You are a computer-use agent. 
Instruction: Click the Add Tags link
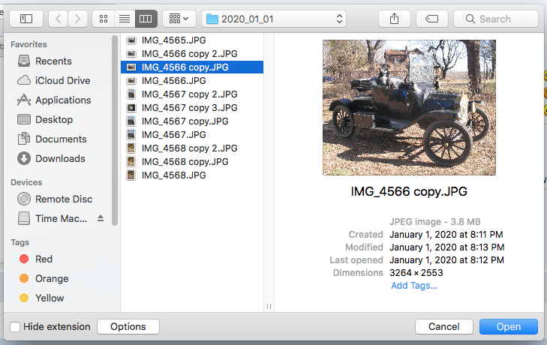[x=413, y=285]
